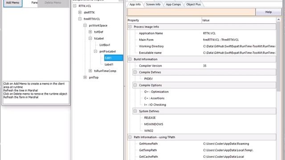Collapse the frmRTTKVCL tree node

coord(80,19)
